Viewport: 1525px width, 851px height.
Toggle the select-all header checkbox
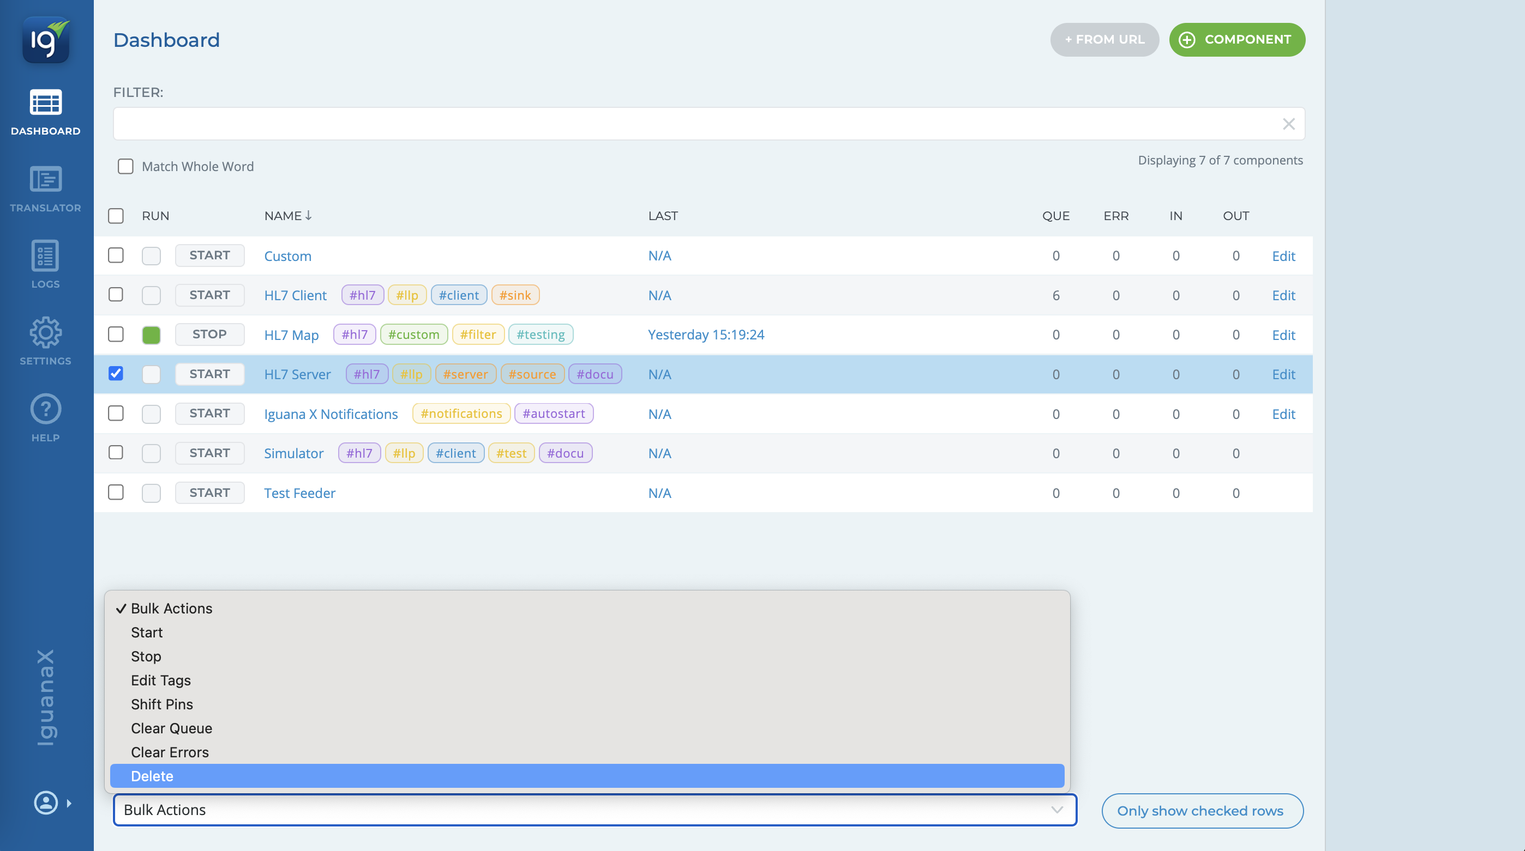pyautogui.click(x=116, y=216)
